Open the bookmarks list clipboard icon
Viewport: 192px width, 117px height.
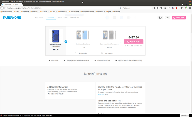click(157, 8)
